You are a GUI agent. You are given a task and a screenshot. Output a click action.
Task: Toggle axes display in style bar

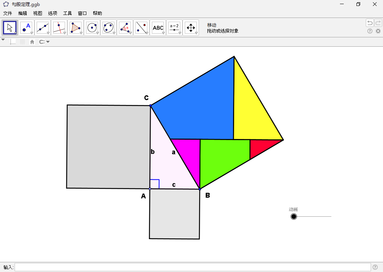[13, 42]
